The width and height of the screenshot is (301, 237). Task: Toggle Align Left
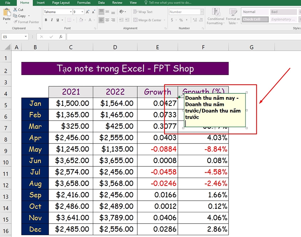pos(101,20)
